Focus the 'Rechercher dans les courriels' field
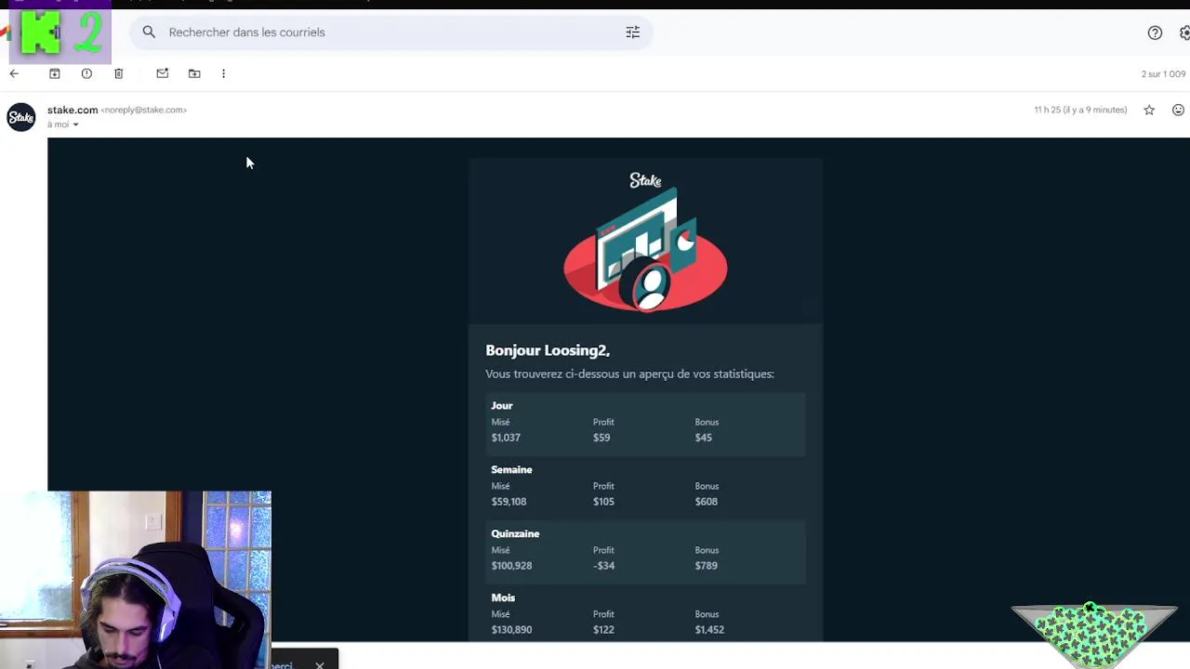 [390, 33]
